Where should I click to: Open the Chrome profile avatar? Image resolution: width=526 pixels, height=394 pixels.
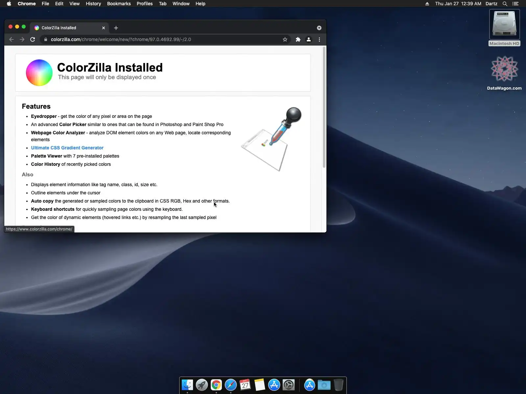(309, 39)
